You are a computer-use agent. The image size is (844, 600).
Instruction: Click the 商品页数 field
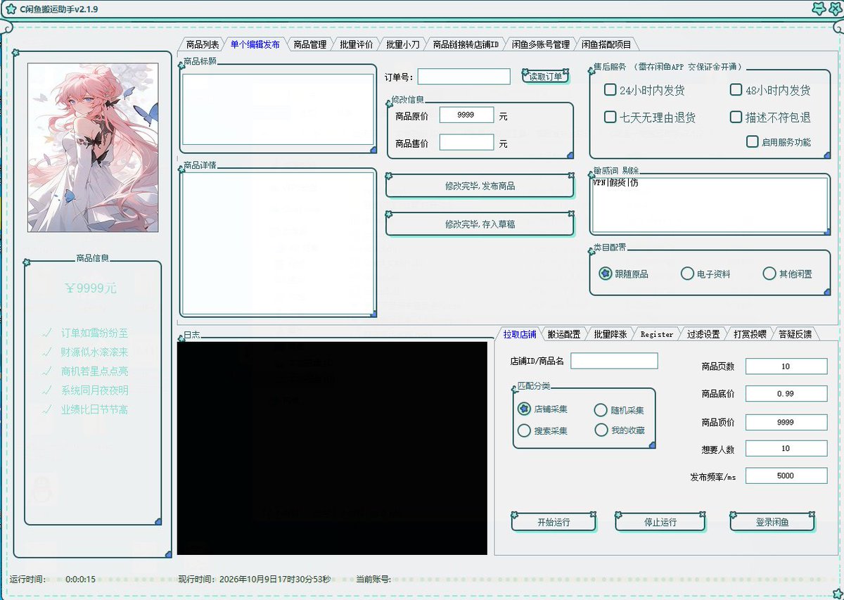click(786, 366)
